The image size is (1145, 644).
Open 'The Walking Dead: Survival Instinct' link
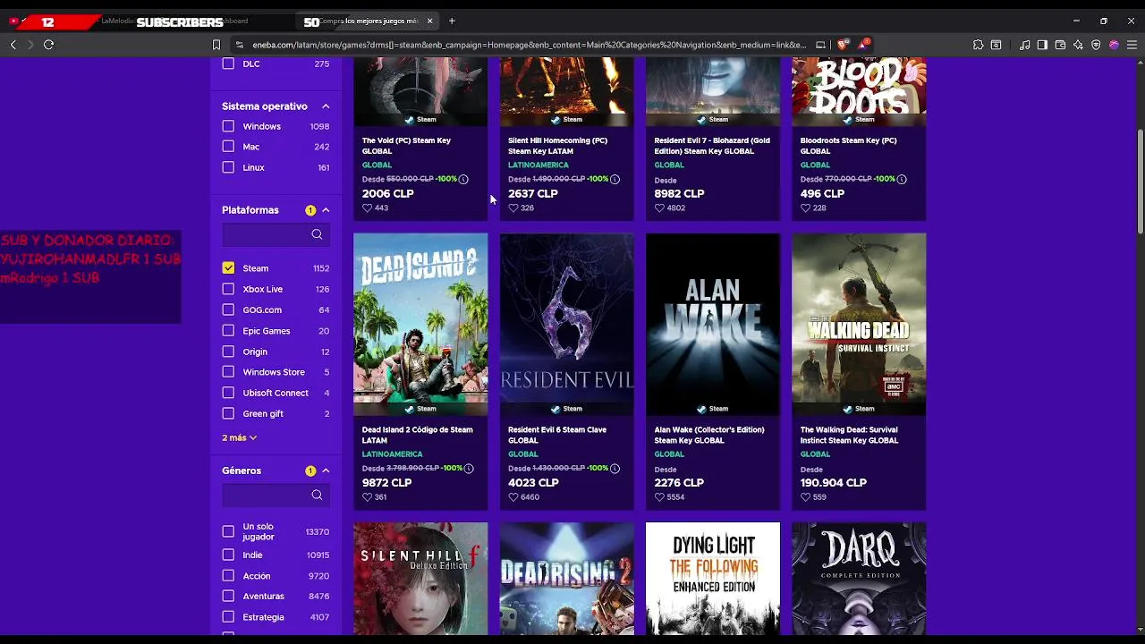(x=849, y=435)
